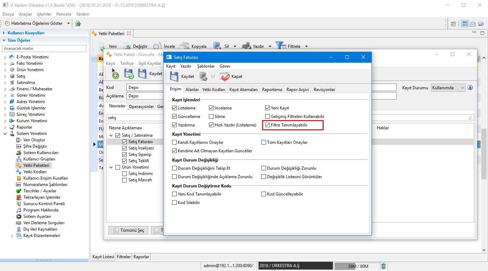Screen dimensions: 488x271
Task: Toggle Kendine Ait Olmayan Kayıtları Günceller
Action: pyautogui.click(x=175, y=151)
